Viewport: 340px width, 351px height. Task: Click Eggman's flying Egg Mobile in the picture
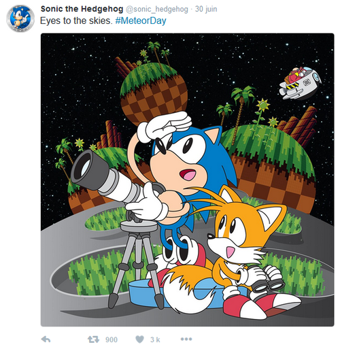point(300,83)
